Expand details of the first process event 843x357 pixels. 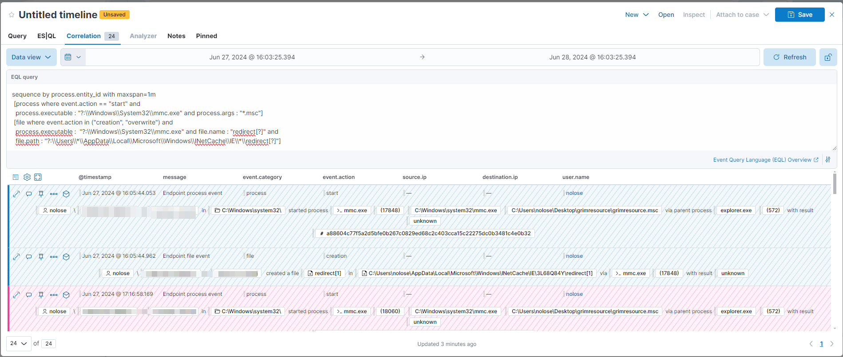[16, 194]
